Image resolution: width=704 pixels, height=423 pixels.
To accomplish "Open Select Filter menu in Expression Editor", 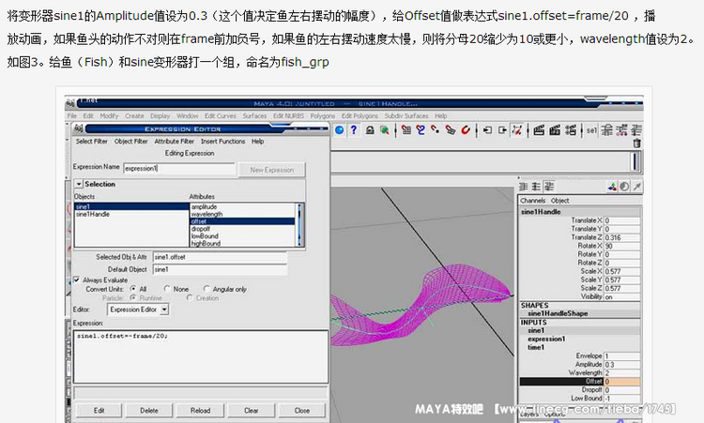I will [x=92, y=141].
